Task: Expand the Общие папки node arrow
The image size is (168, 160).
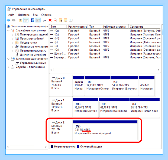Action: coord(13,43)
